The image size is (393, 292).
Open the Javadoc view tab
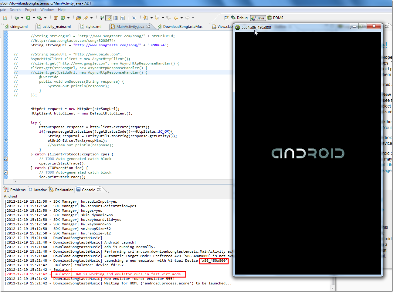38,190
